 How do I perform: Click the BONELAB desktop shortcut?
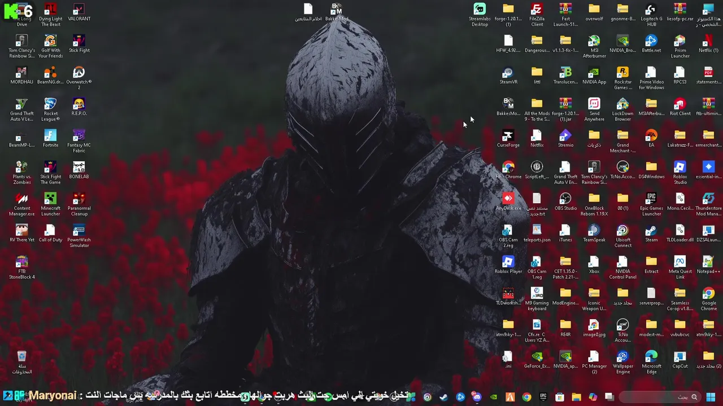79,170
